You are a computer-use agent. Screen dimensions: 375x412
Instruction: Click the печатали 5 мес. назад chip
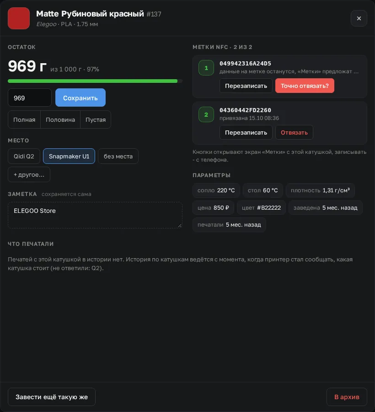point(230,225)
